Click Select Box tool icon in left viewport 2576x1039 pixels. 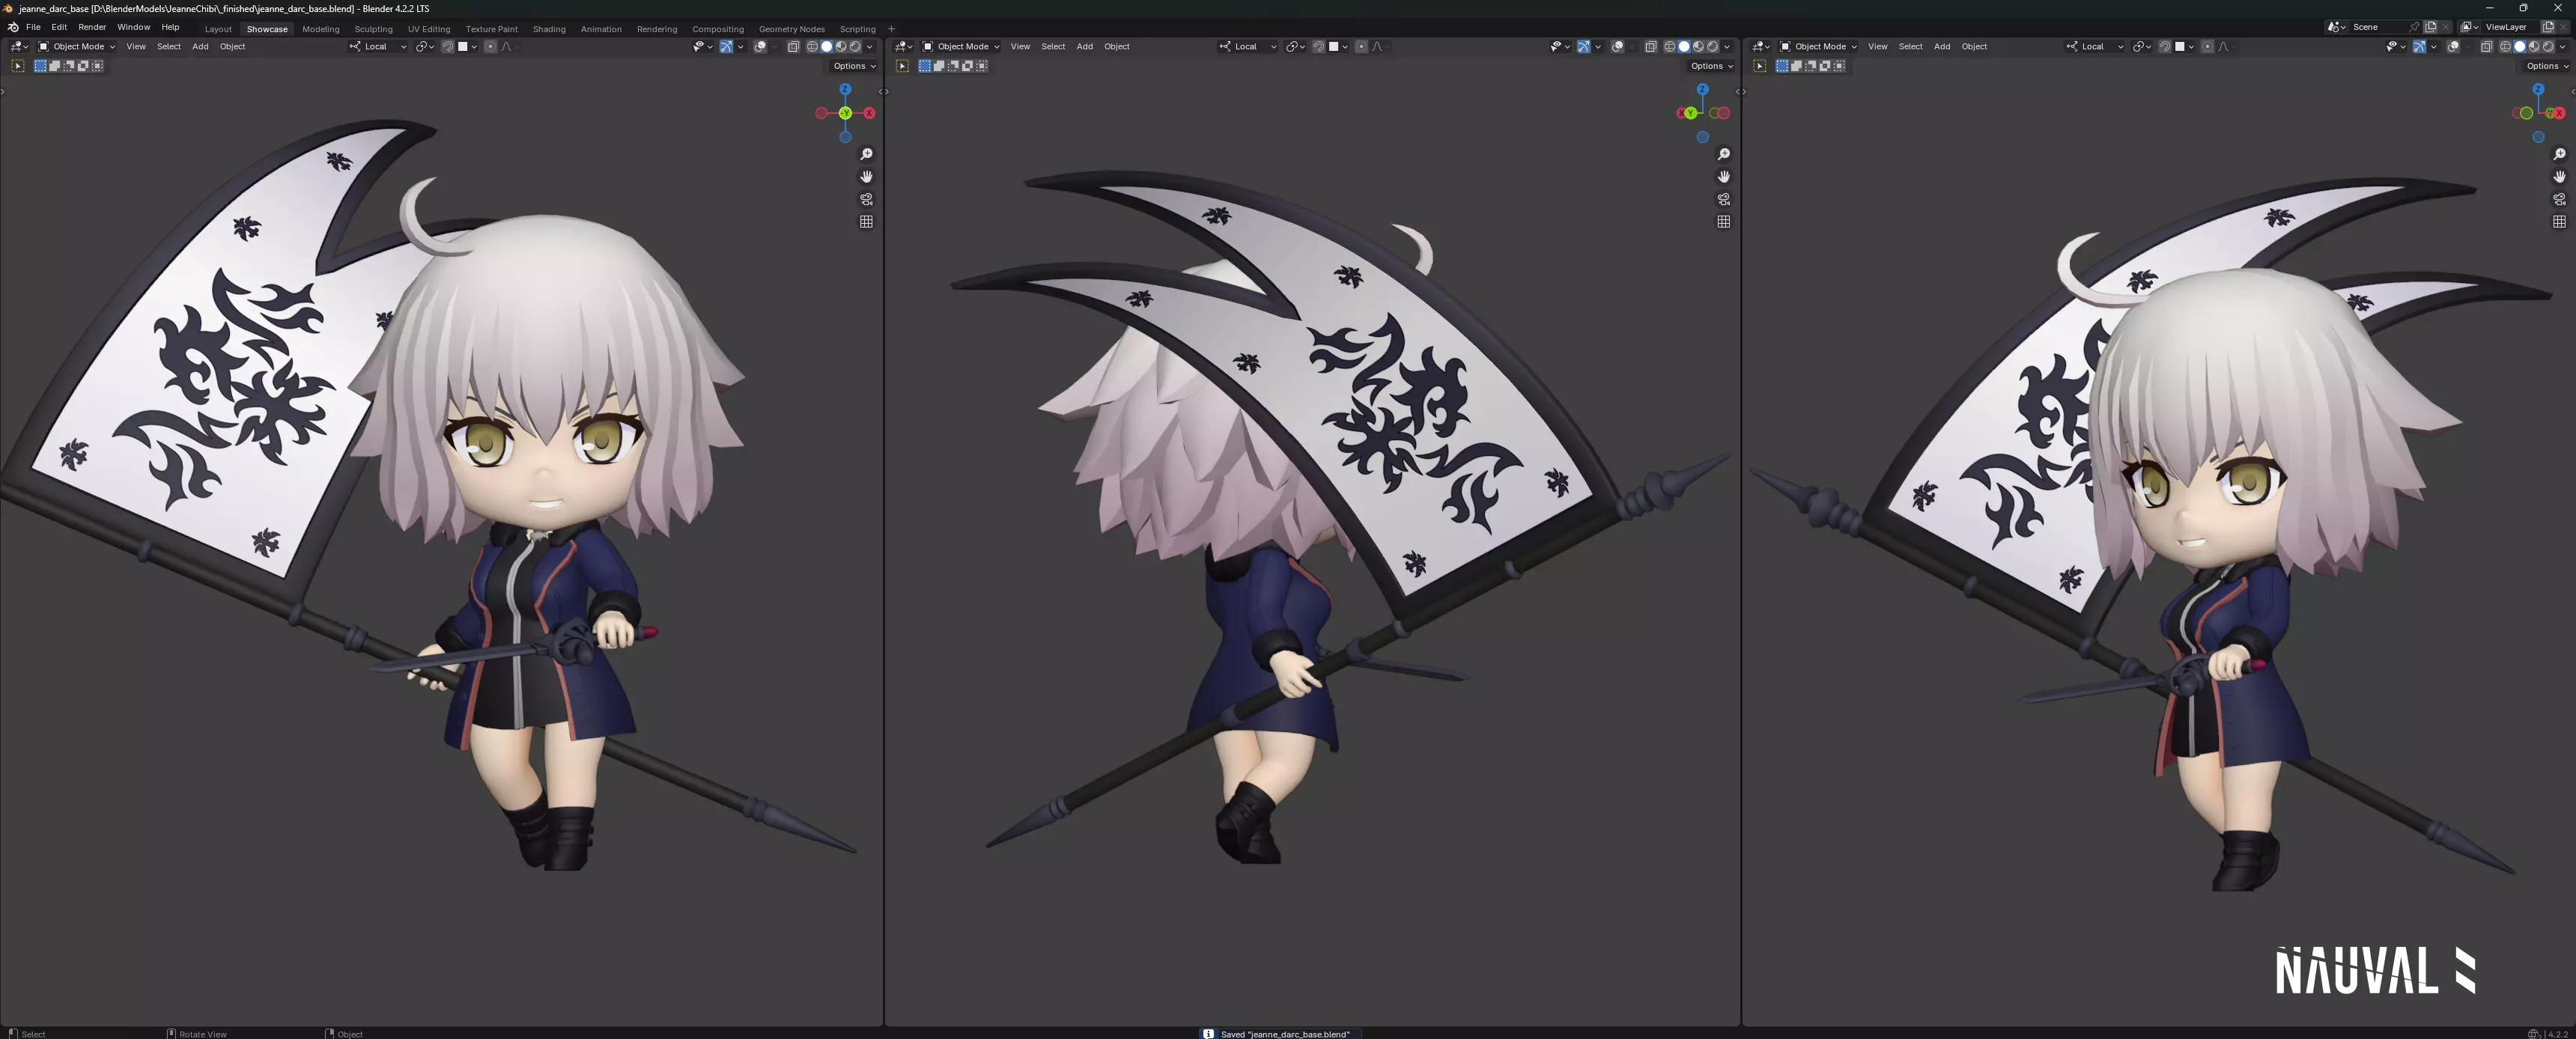pyautogui.click(x=17, y=66)
